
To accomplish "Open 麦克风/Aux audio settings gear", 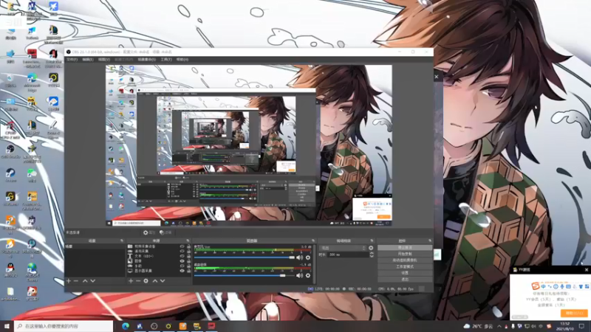I will tap(308, 257).
